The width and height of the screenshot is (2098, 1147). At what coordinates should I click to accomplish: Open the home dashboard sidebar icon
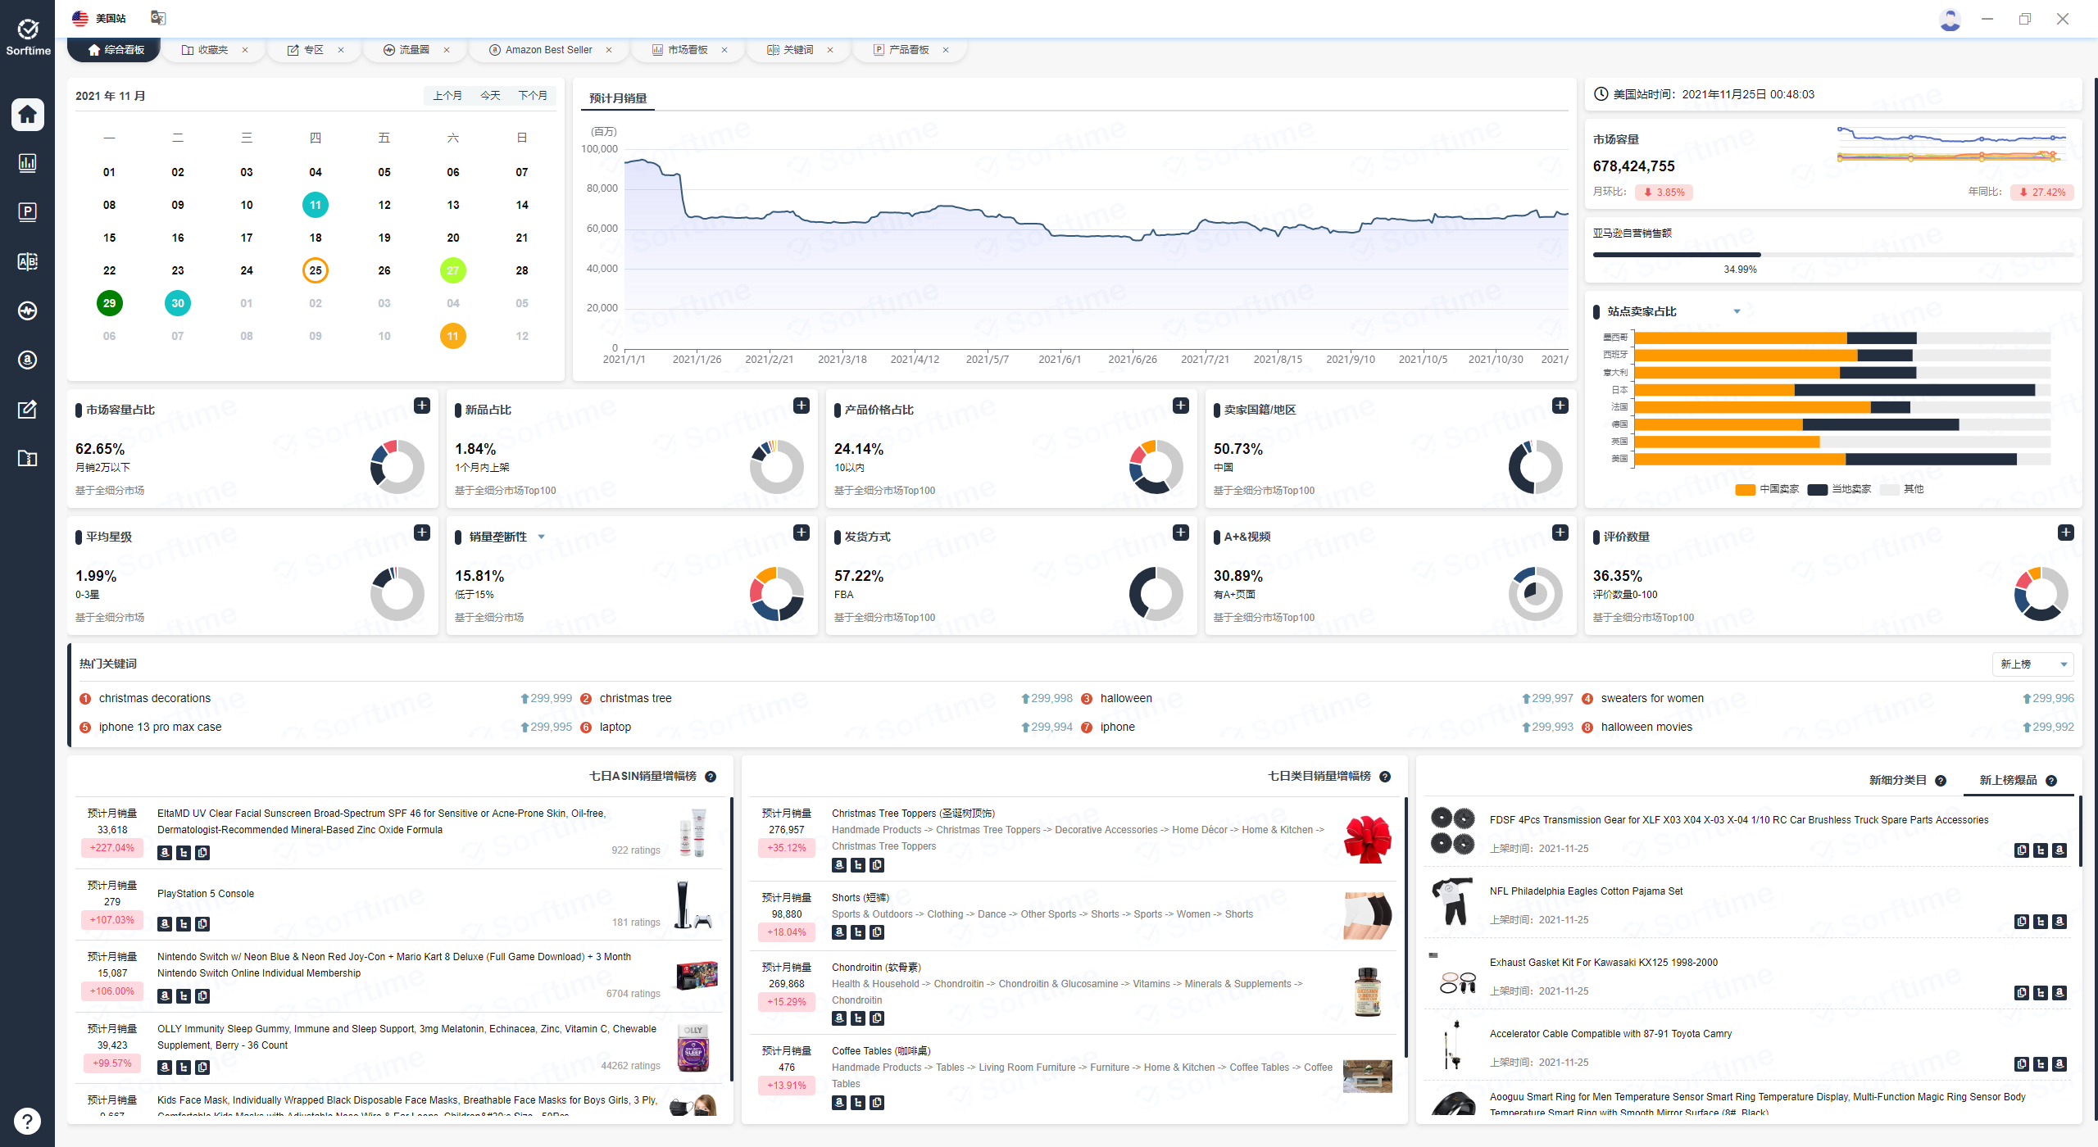point(27,114)
